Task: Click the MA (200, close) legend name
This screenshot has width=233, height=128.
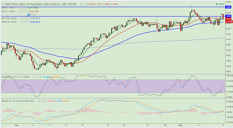Action: [9, 18]
